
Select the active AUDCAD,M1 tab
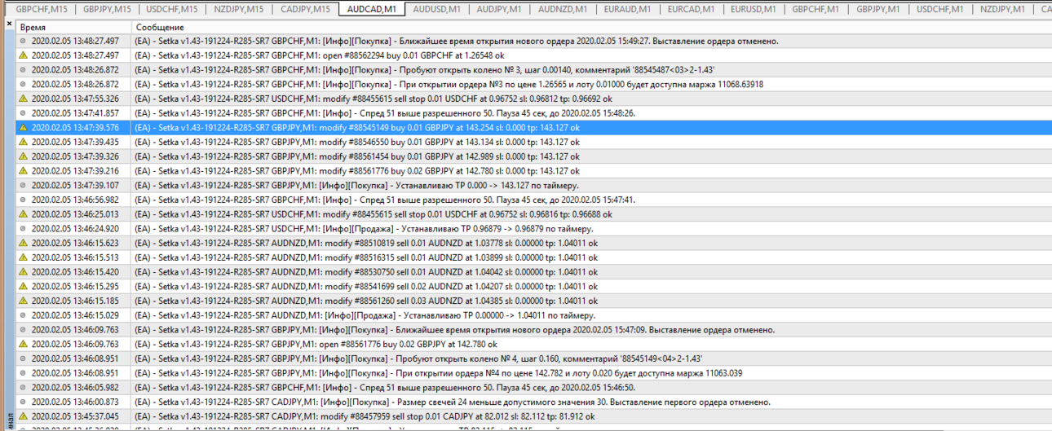click(371, 9)
